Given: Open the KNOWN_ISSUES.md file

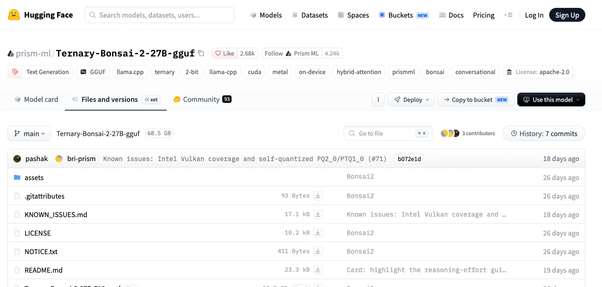Looking at the screenshot, I should point(56,214).
